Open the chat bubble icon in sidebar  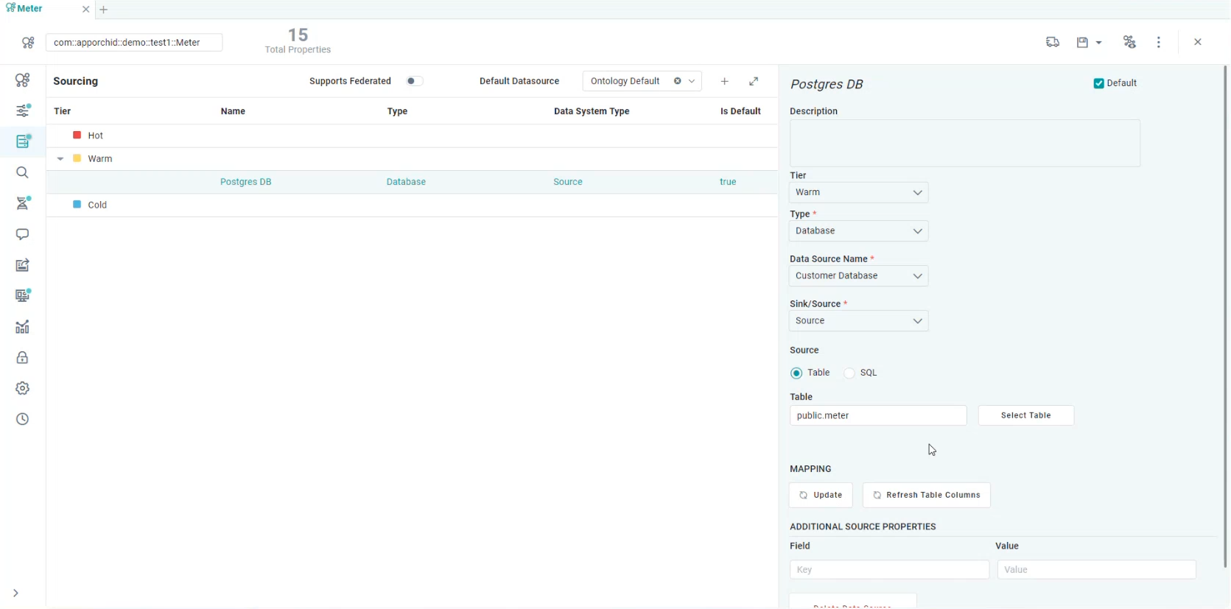coord(23,234)
